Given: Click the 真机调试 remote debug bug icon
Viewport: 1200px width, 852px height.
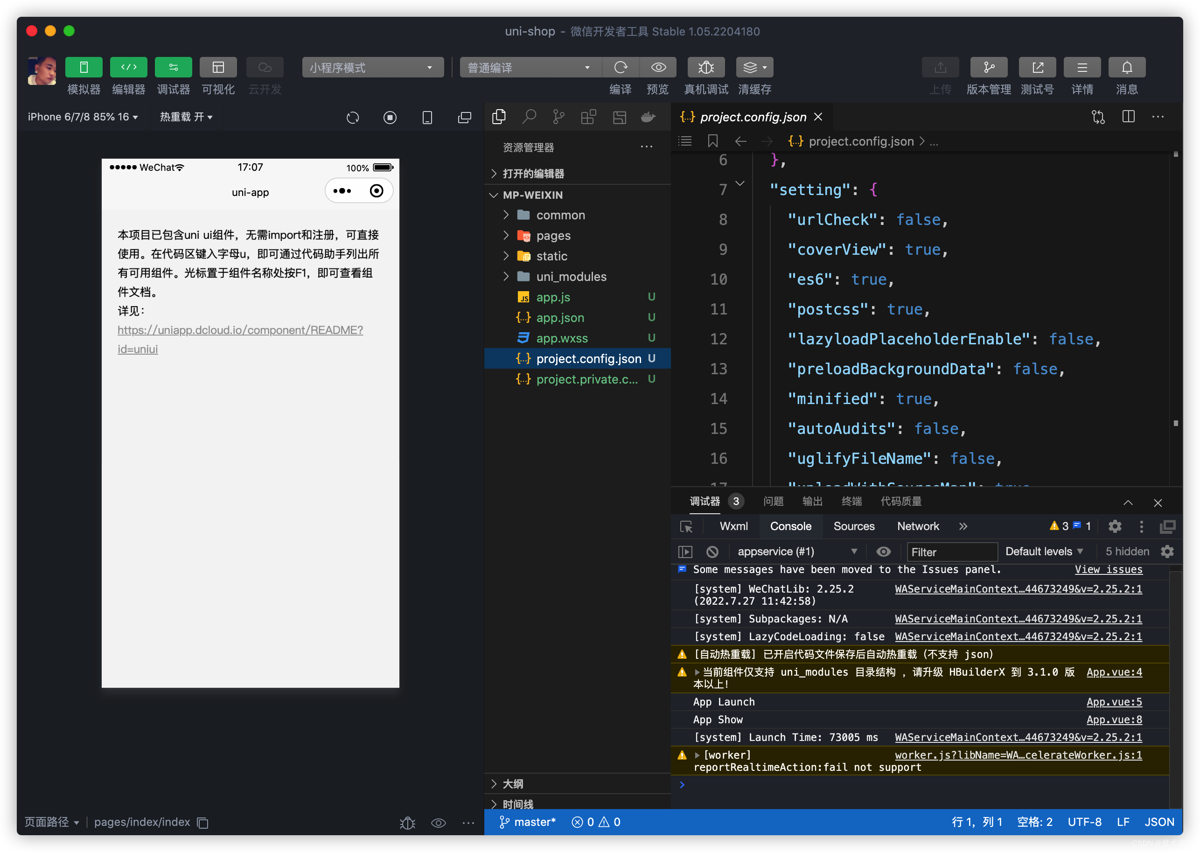Looking at the screenshot, I should click(706, 67).
